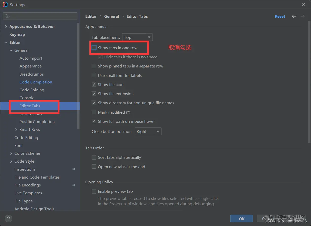Viewport: 311px width, 226px height.
Task: Expand the Code Style node
Action: 11,161
